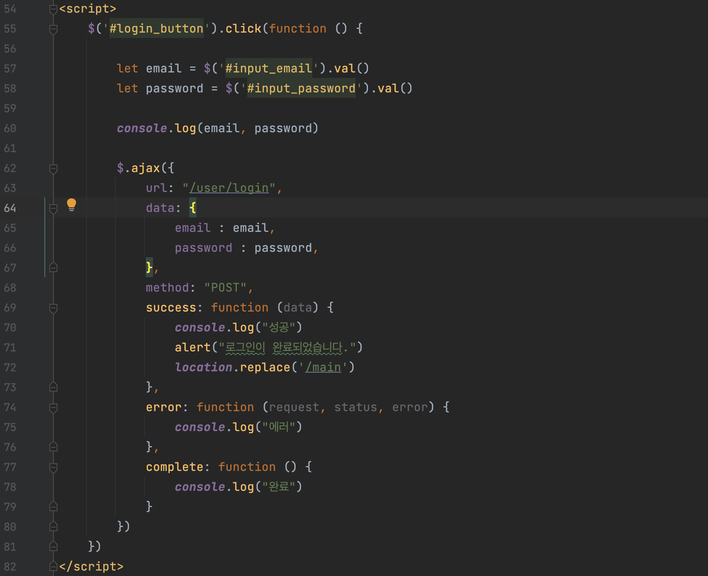The height and width of the screenshot is (576, 708).
Task: Open the /user/login URL link
Action: 229,188
